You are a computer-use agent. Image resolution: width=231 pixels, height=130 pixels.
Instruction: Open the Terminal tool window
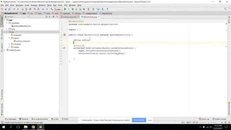coord(23,119)
